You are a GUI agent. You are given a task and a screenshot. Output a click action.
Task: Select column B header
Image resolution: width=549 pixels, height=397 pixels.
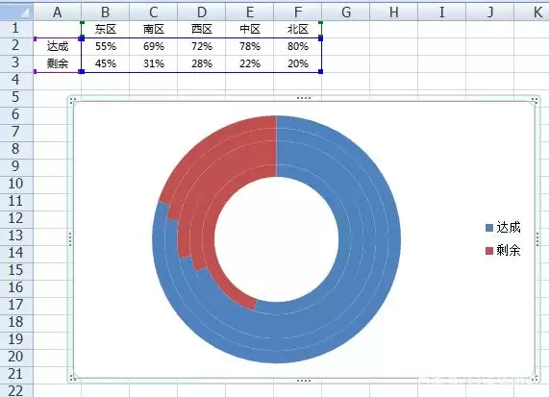(105, 12)
